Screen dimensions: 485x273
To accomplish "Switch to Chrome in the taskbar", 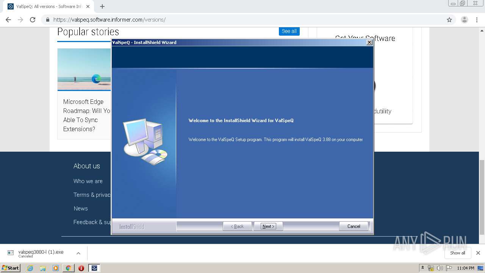I will click(68, 268).
